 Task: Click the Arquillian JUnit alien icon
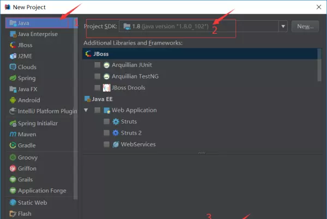click(106, 65)
